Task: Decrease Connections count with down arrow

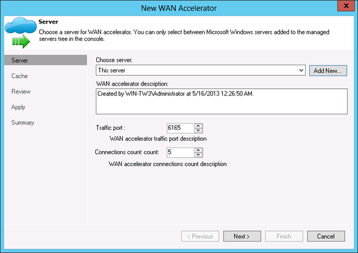Action: tap(199, 155)
